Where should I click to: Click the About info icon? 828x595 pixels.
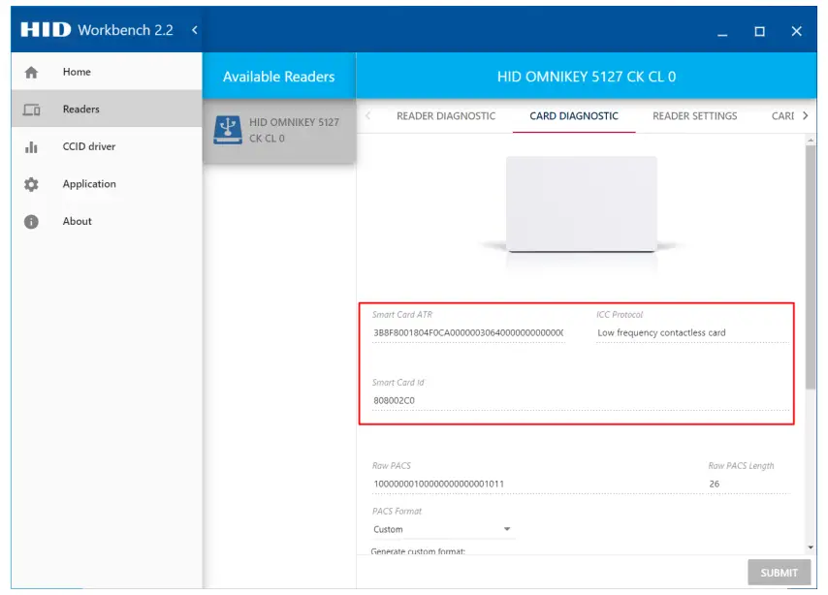coord(31,222)
